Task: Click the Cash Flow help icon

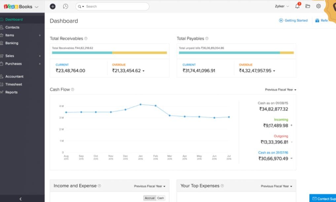Action: coord(73,89)
